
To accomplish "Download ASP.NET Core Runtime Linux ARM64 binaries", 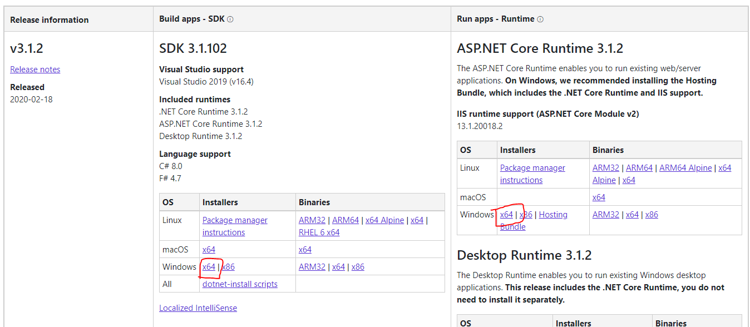I will (639, 168).
